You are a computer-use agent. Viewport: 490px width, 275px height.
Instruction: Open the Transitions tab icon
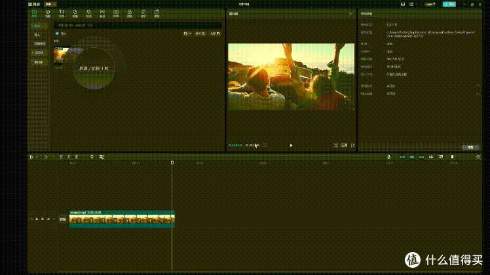coord(102,14)
